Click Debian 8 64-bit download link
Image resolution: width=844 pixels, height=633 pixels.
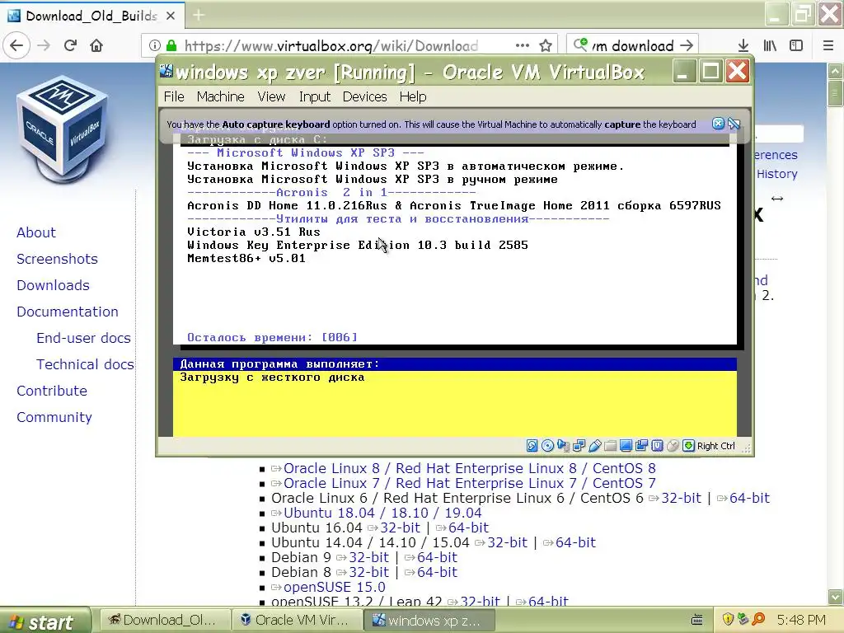pos(437,572)
